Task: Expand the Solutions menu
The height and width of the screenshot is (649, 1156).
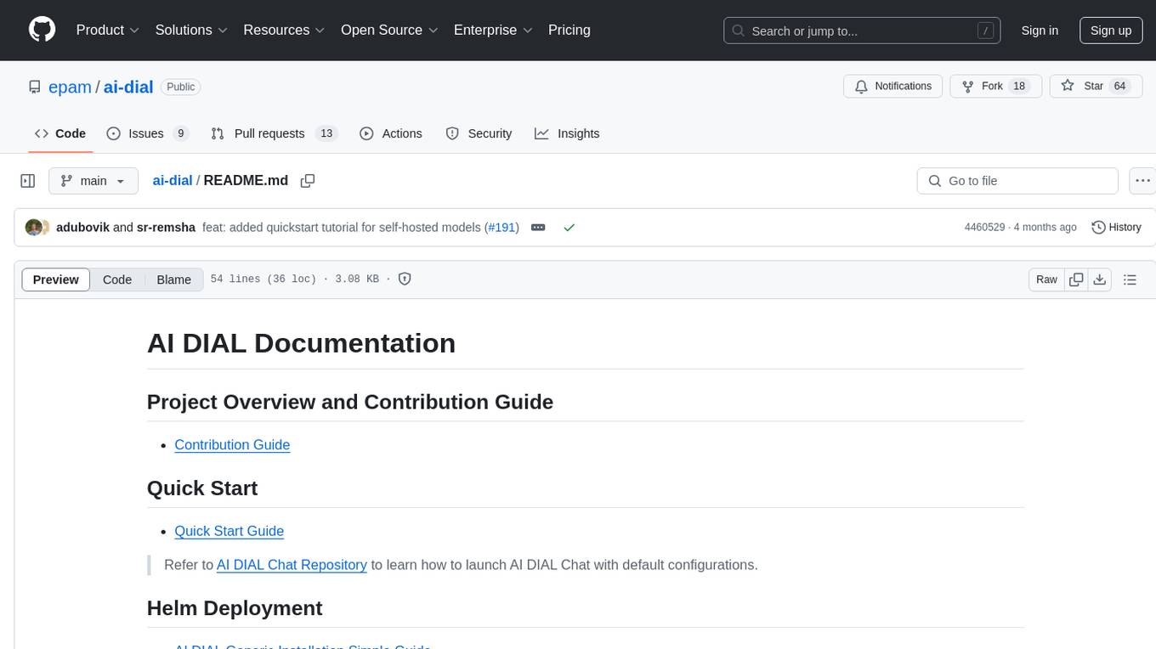Action: click(191, 30)
